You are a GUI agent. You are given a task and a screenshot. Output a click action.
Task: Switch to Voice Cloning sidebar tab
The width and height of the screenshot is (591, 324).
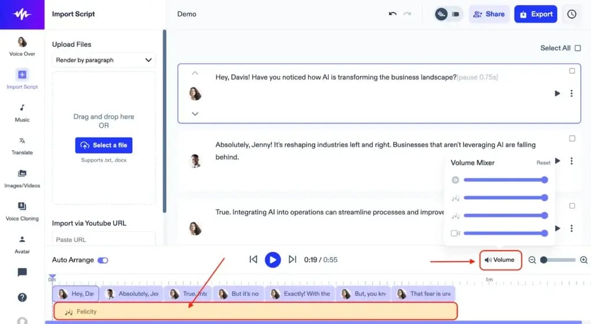coord(22,211)
